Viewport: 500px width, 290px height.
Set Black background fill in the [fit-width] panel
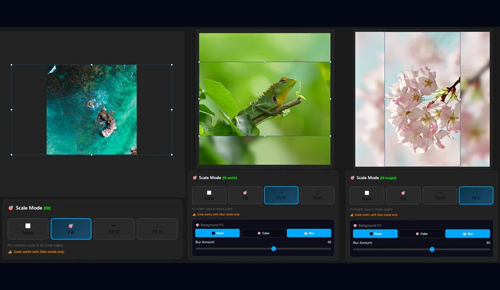pyautogui.click(x=218, y=233)
